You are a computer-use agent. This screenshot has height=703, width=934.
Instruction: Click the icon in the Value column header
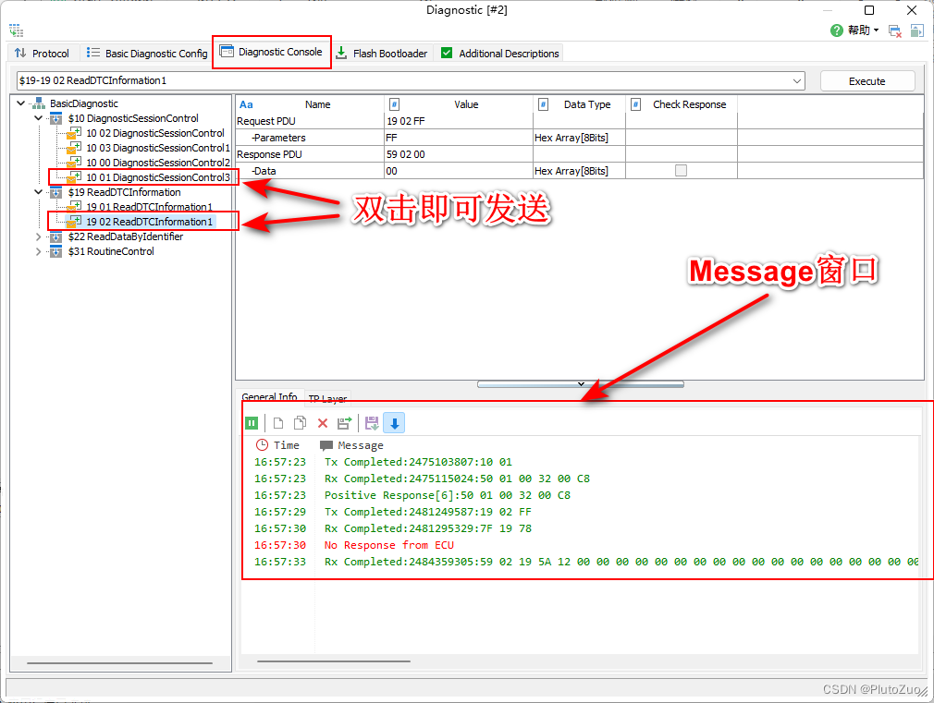394,104
